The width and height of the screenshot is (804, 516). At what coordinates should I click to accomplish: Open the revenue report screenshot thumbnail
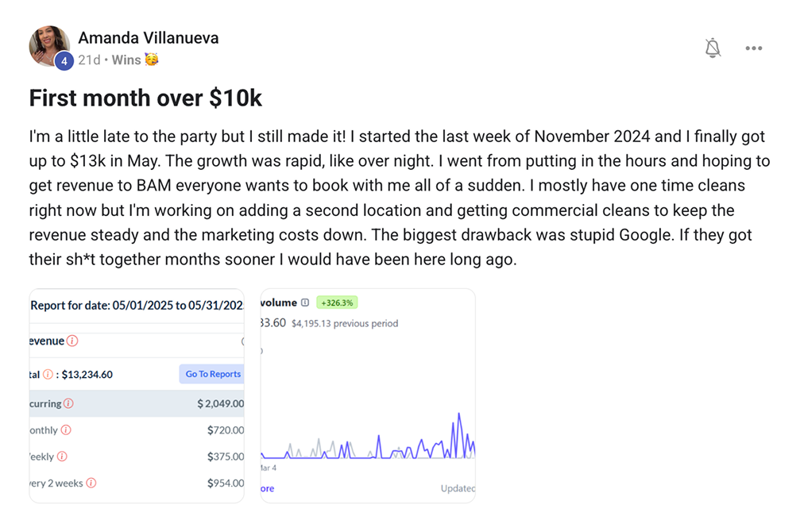(x=137, y=395)
